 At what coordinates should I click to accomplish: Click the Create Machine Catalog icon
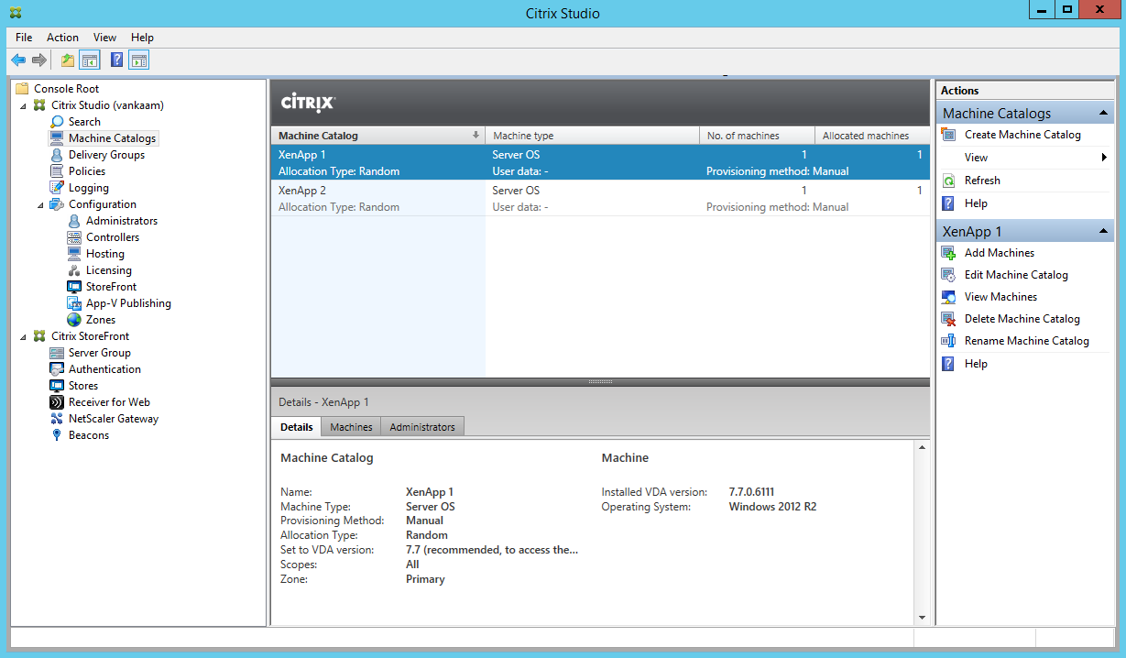(948, 135)
